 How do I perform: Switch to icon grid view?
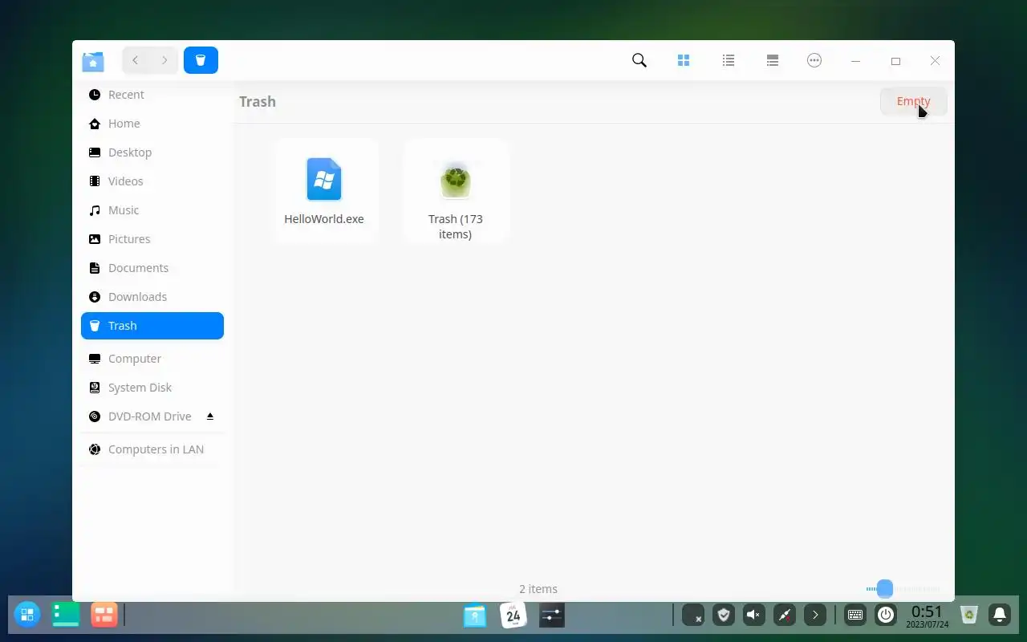(684, 60)
